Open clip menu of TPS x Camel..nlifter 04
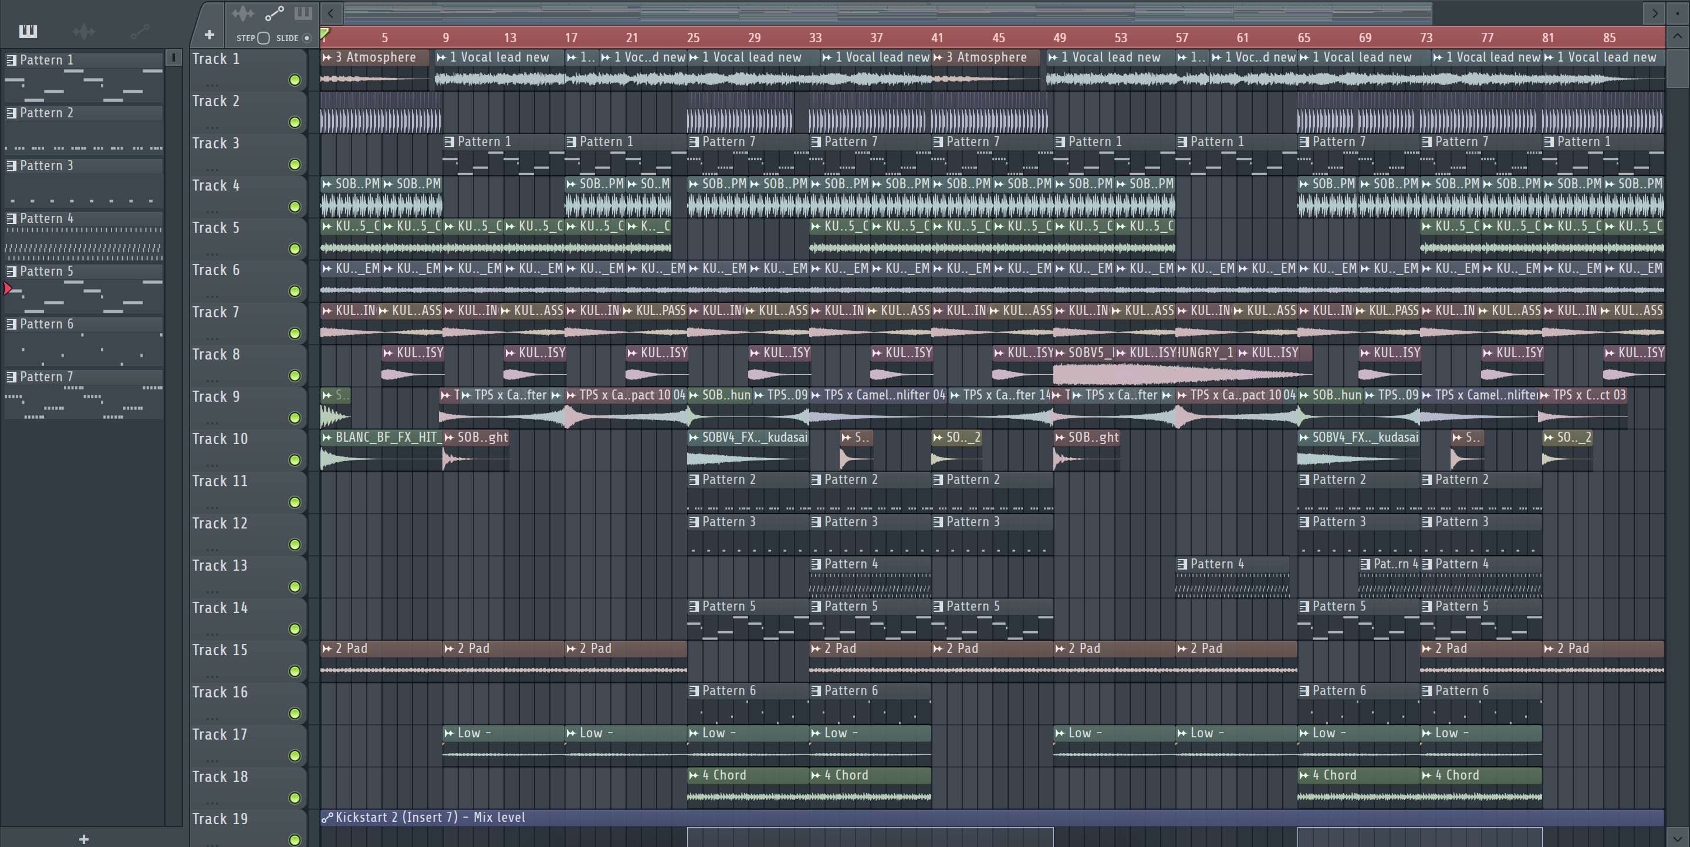1690x847 pixels. coord(816,395)
